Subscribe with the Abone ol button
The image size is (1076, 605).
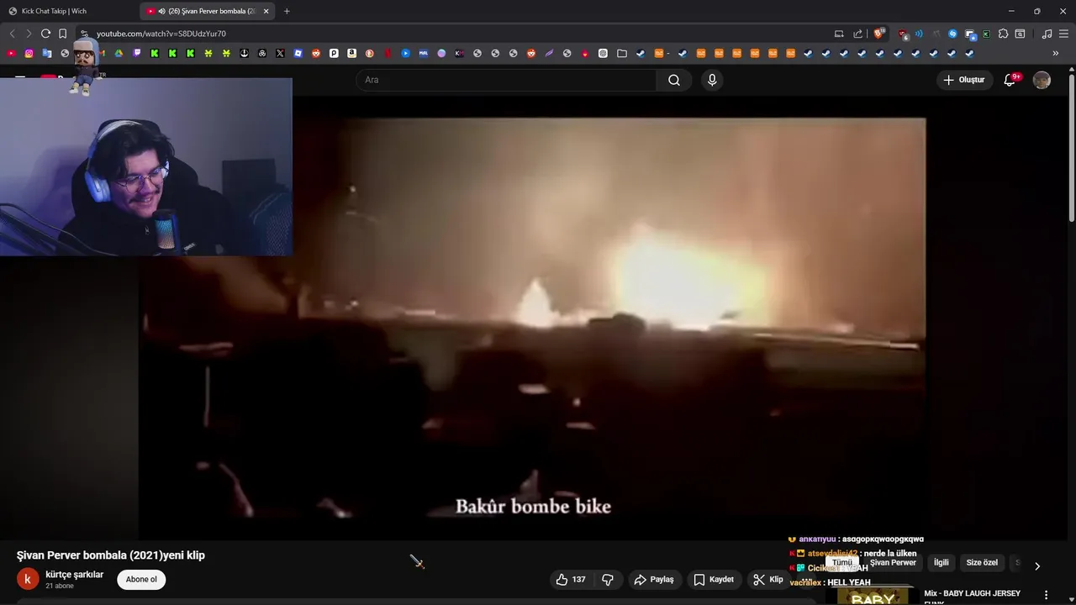pos(141,580)
